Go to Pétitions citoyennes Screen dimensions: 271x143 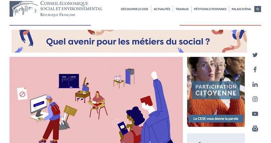pos(210,9)
